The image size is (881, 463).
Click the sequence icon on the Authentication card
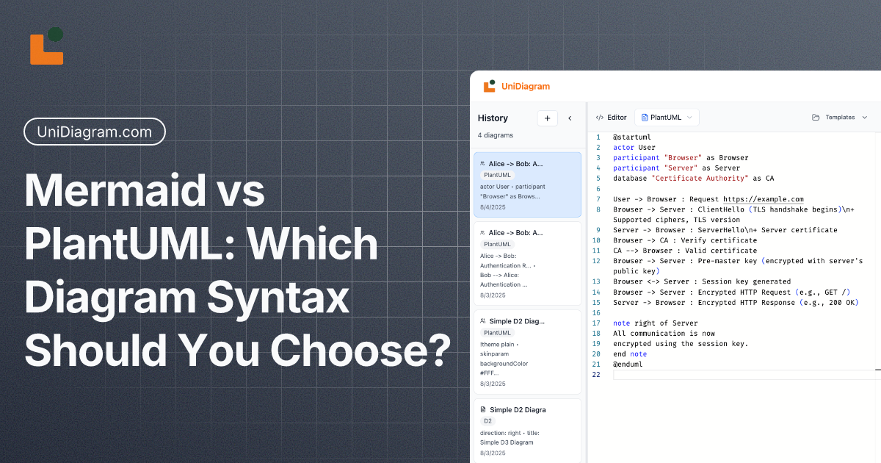pos(482,233)
